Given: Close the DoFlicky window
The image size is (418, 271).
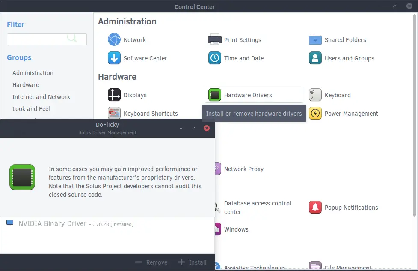Looking at the screenshot, I should 206,128.
